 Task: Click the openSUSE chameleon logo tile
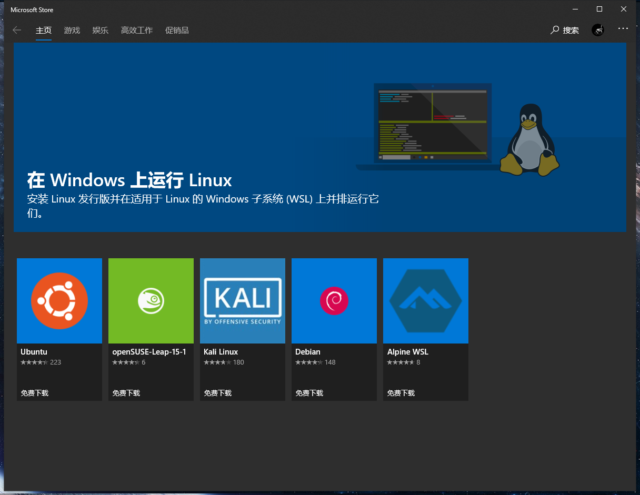[x=151, y=301]
